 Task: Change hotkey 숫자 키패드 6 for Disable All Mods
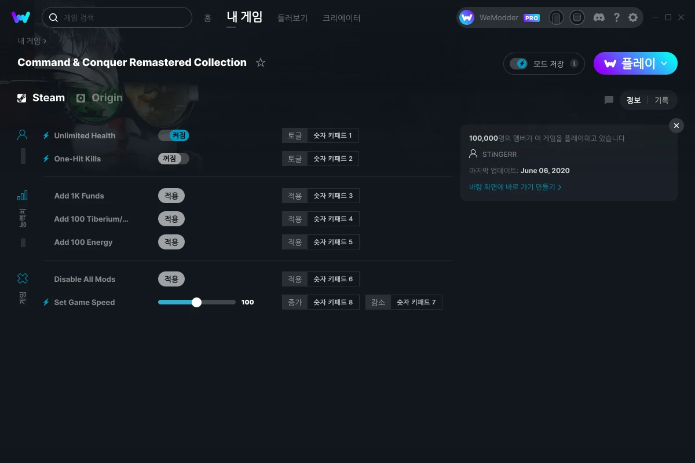pos(334,279)
